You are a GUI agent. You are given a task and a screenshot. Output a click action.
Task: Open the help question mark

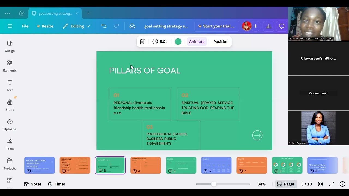click(342, 184)
